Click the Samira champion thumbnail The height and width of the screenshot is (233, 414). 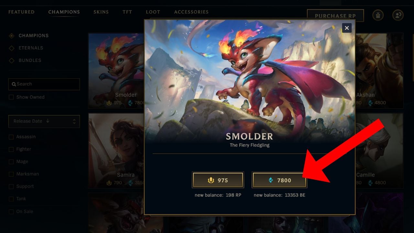click(x=116, y=150)
